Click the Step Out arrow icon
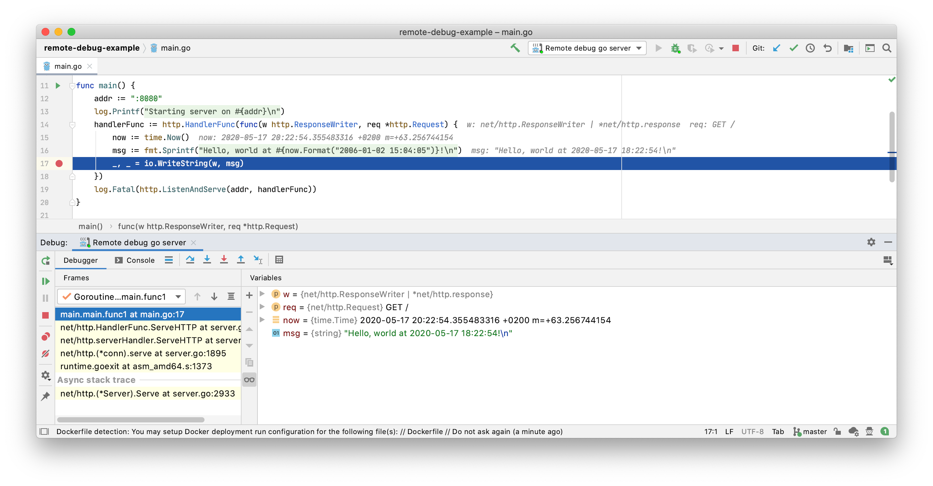Image resolution: width=933 pixels, height=486 pixels. coord(241,260)
